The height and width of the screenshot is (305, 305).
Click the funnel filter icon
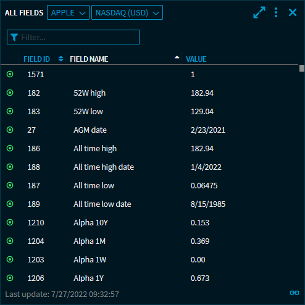point(14,37)
